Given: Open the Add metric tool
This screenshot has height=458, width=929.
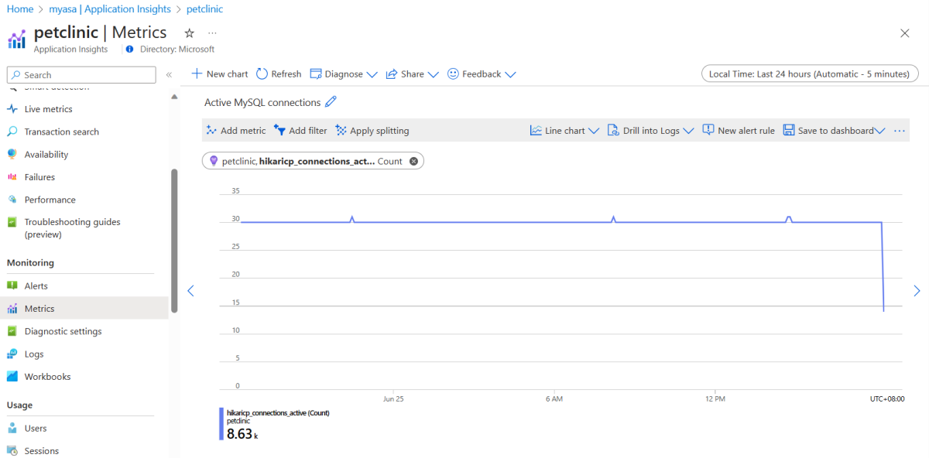Looking at the screenshot, I should click(x=236, y=131).
